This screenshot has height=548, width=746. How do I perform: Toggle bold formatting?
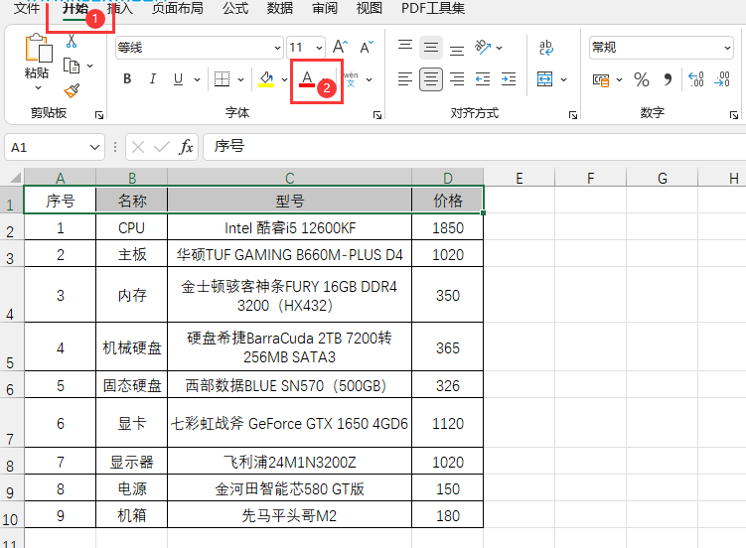coord(127,79)
